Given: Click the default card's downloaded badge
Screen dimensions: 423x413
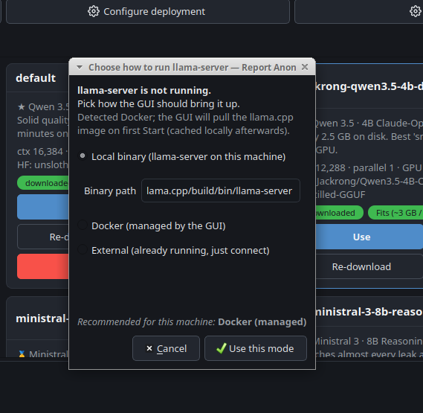Looking at the screenshot, I should tap(43, 183).
